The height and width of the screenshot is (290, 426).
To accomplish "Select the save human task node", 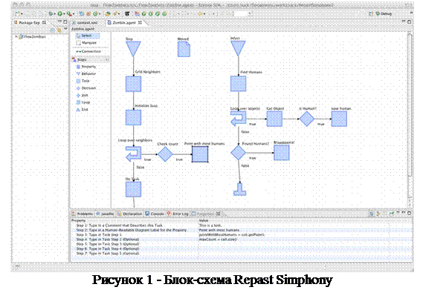I will tap(339, 119).
